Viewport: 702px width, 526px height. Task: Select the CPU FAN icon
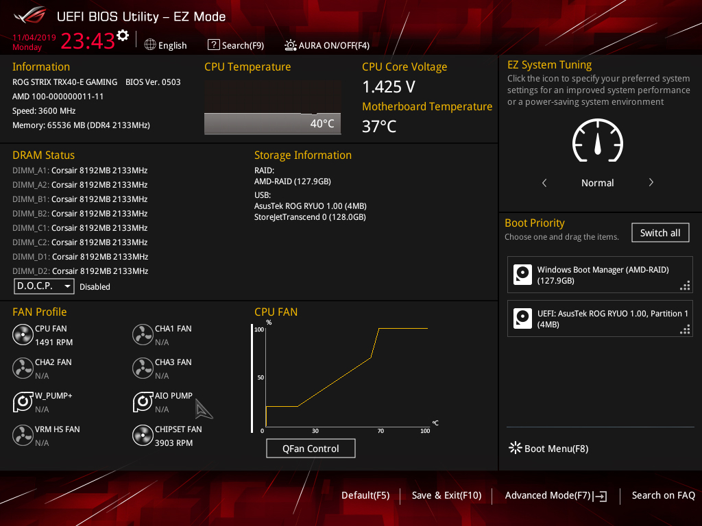coord(23,334)
